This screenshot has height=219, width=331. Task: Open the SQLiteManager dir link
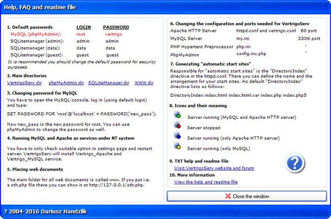click(109, 83)
